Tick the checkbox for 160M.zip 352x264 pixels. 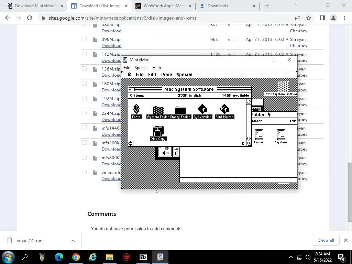85,84
